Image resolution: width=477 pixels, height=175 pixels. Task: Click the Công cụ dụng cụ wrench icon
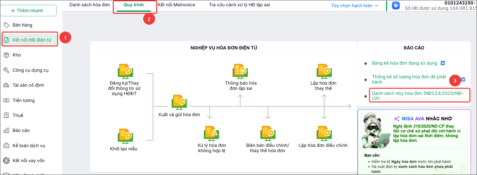(6, 70)
